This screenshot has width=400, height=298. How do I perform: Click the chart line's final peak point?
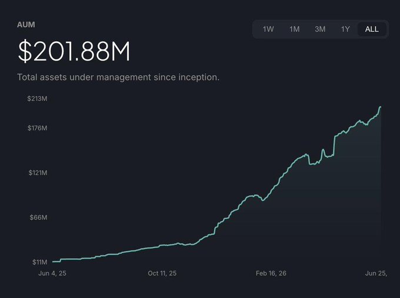pos(381,107)
